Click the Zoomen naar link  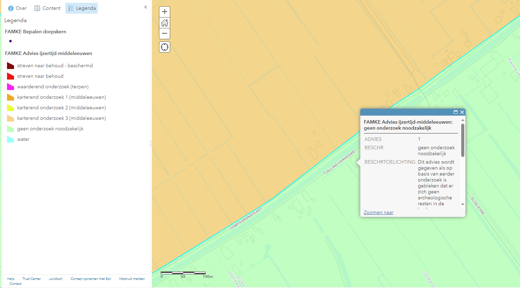[379, 212]
